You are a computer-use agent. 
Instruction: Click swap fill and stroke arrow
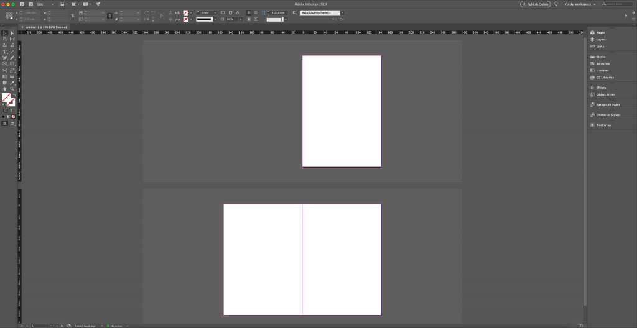[13, 95]
